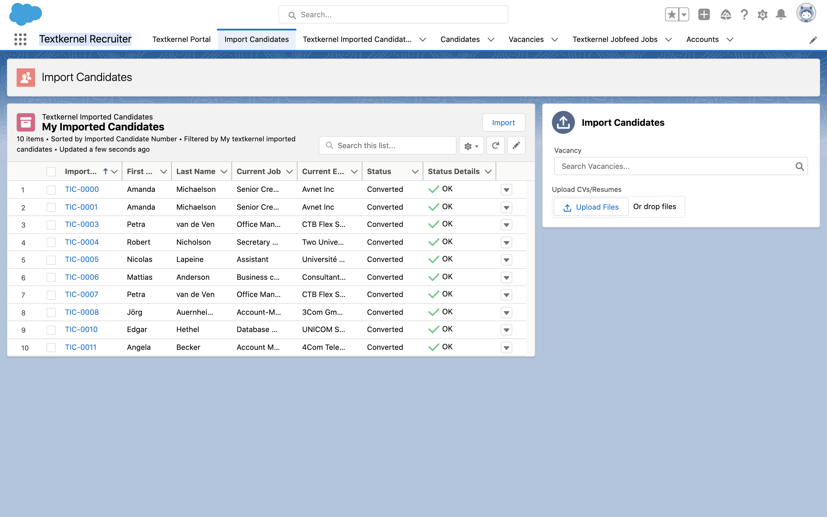Open the Textkernel Jobfeed Jobs tab
The width and height of the screenshot is (827, 517).
click(x=615, y=39)
